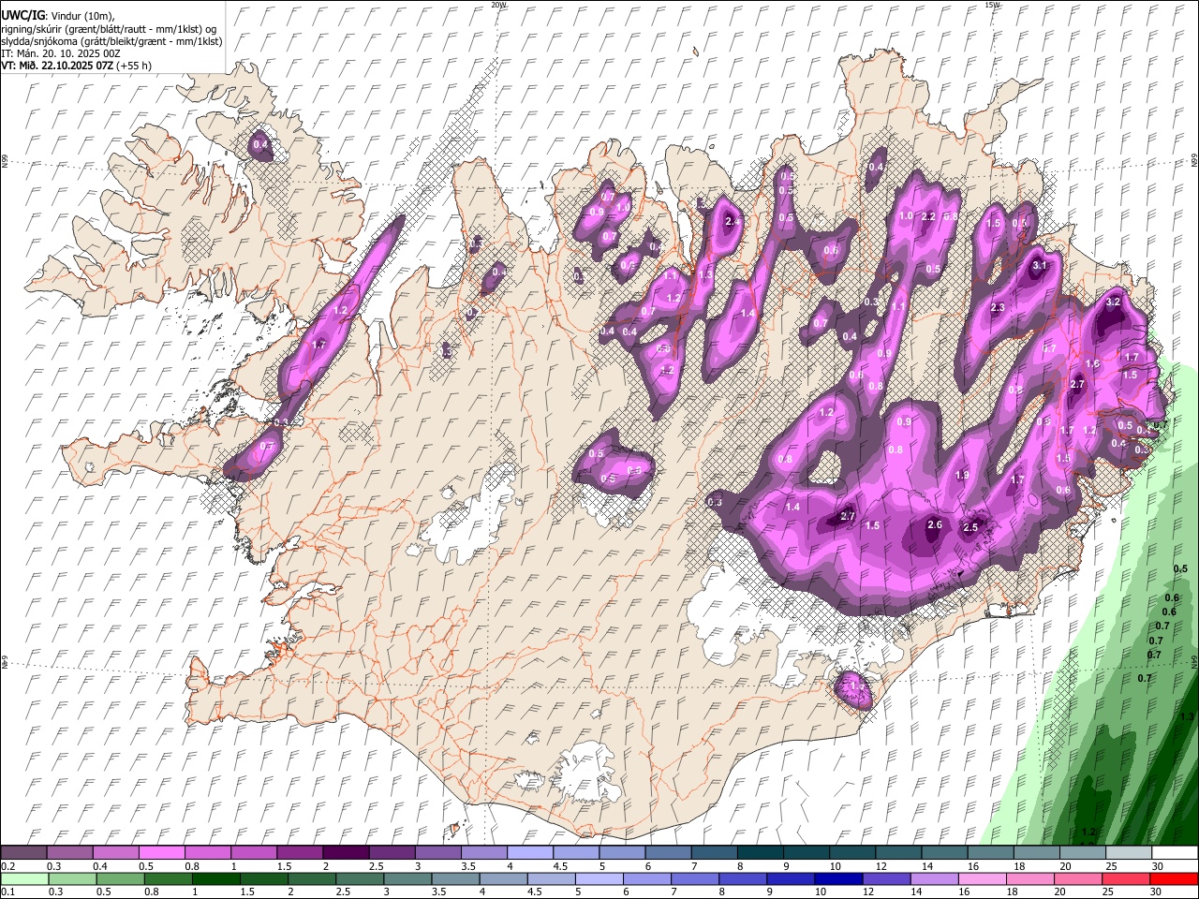1199x899 pixels.
Task: Click the 1.6 snowfall value on map
Action: [1092, 364]
